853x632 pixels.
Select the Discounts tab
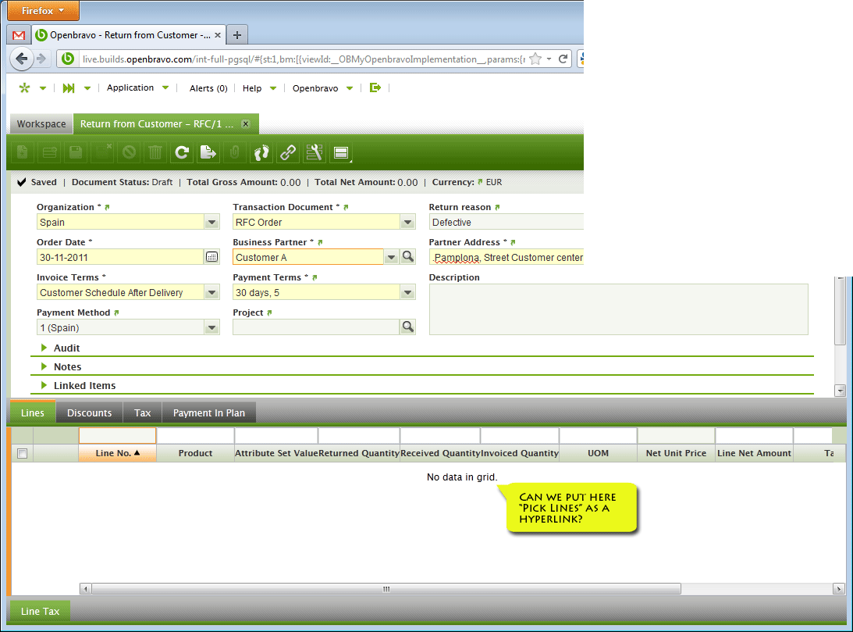coord(89,412)
